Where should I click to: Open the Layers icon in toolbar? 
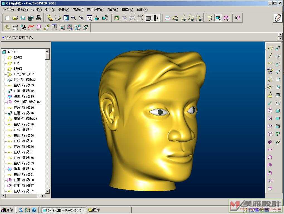pos(168,18)
